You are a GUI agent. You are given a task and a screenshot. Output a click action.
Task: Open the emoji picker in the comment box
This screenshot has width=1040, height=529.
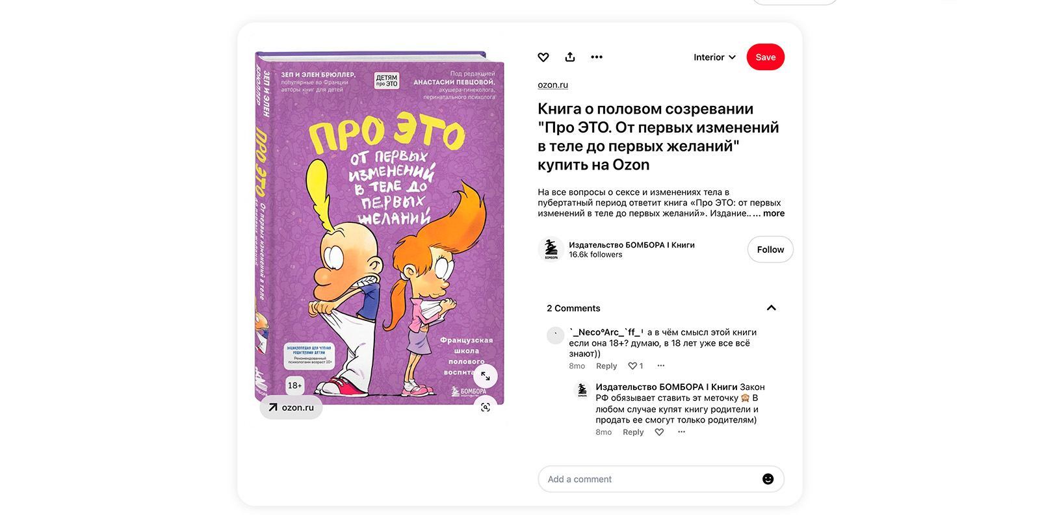(x=768, y=479)
